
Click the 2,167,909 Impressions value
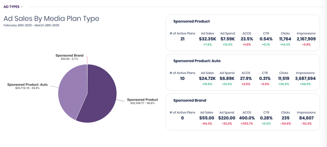[306, 39]
